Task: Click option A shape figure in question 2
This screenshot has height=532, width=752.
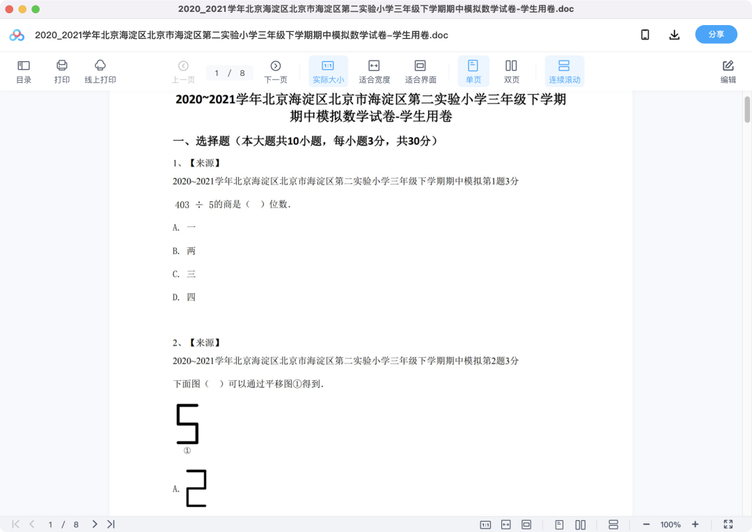Action: click(x=196, y=488)
